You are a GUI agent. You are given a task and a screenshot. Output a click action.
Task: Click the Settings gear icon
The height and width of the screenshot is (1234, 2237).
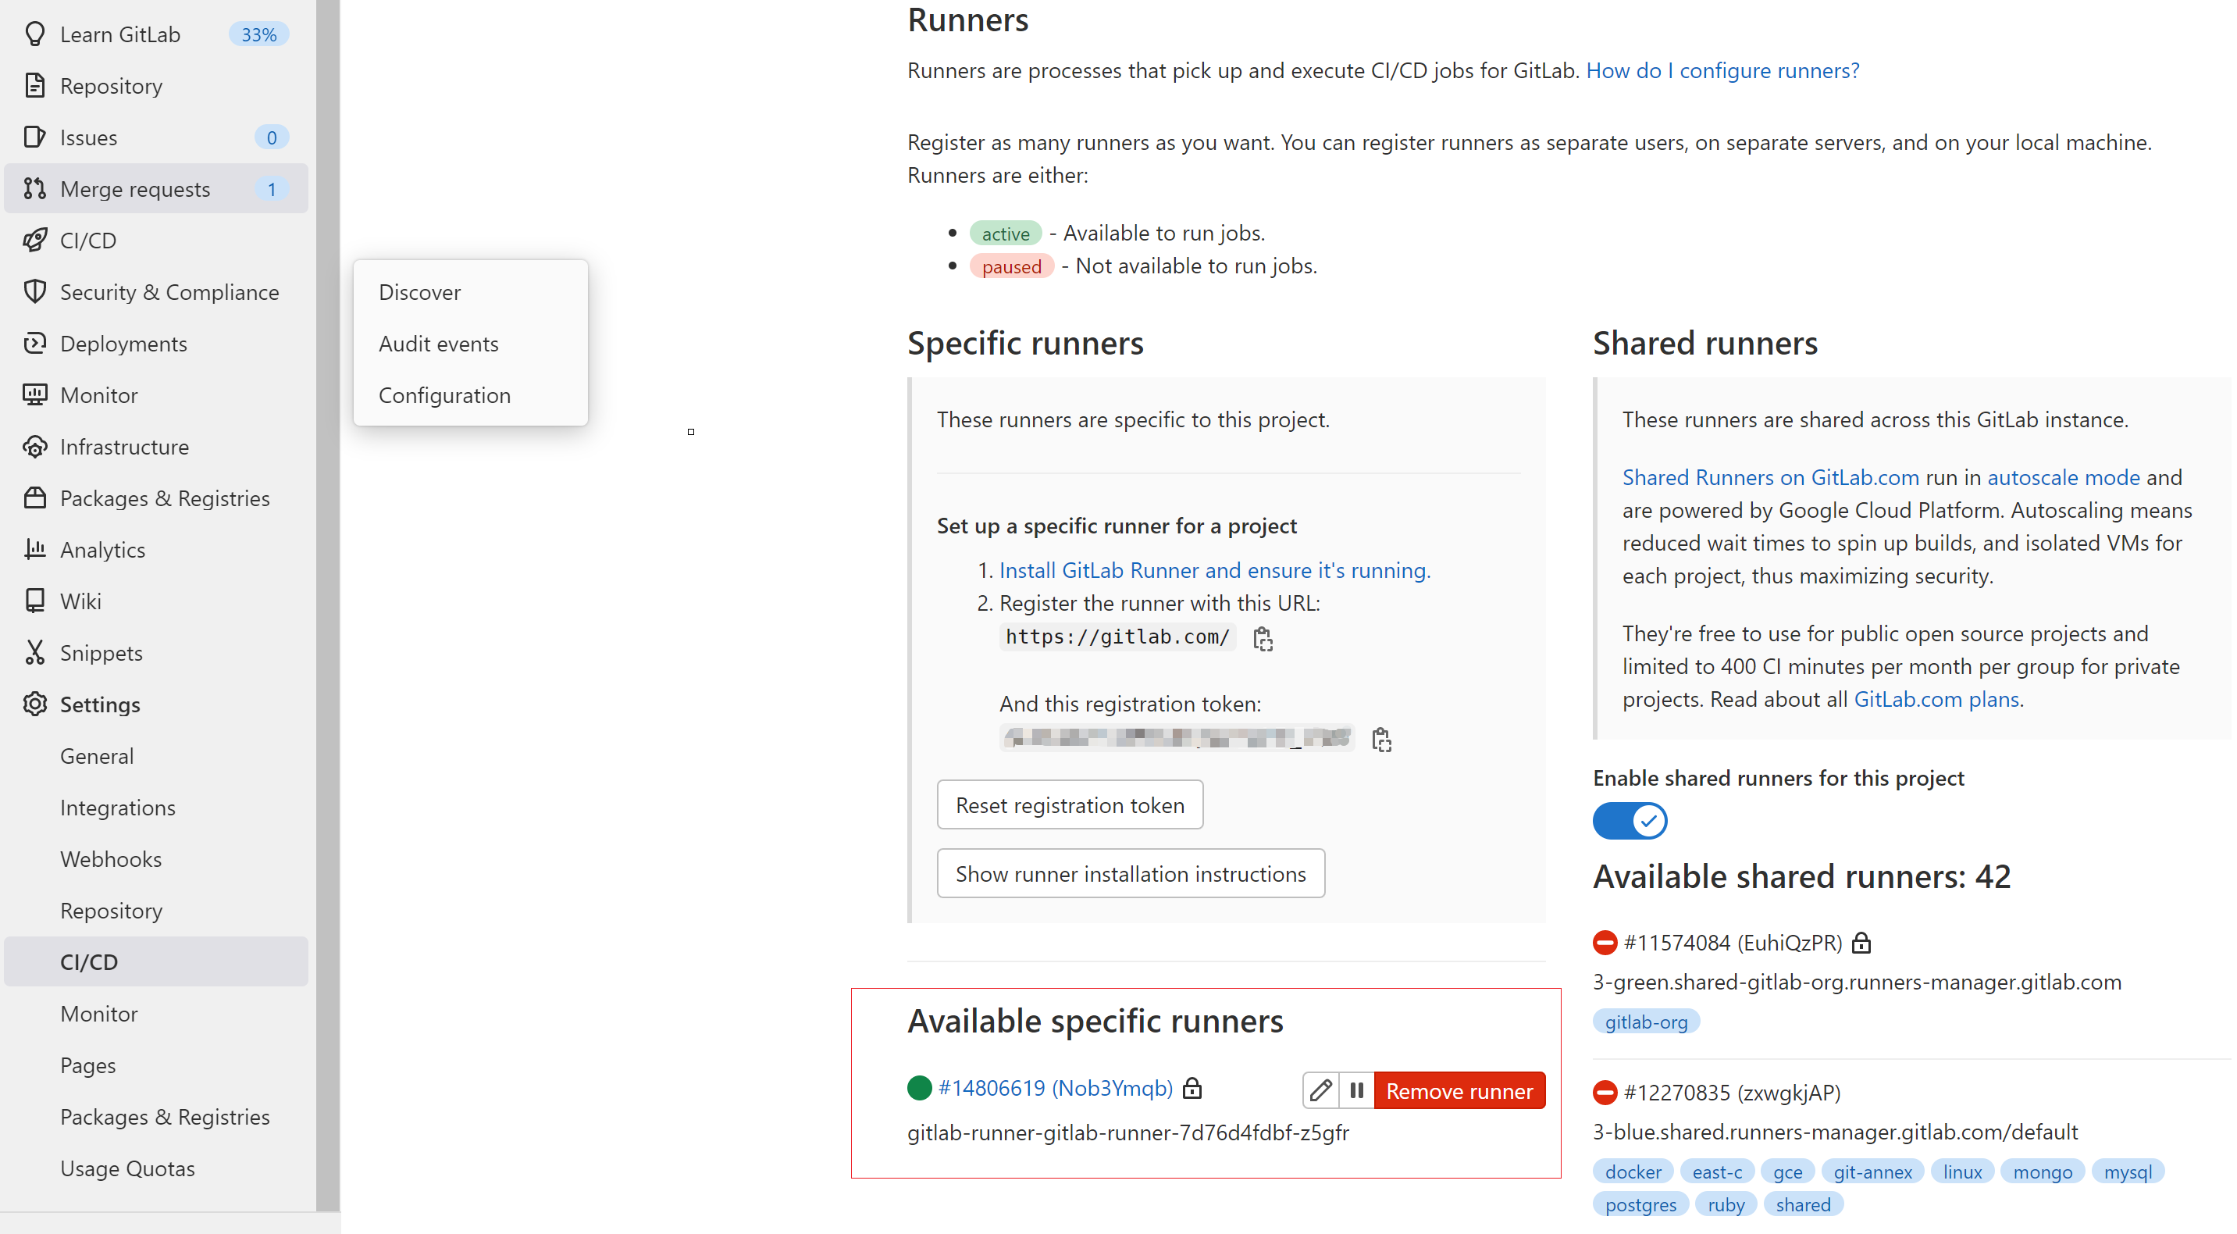[34, 704]
